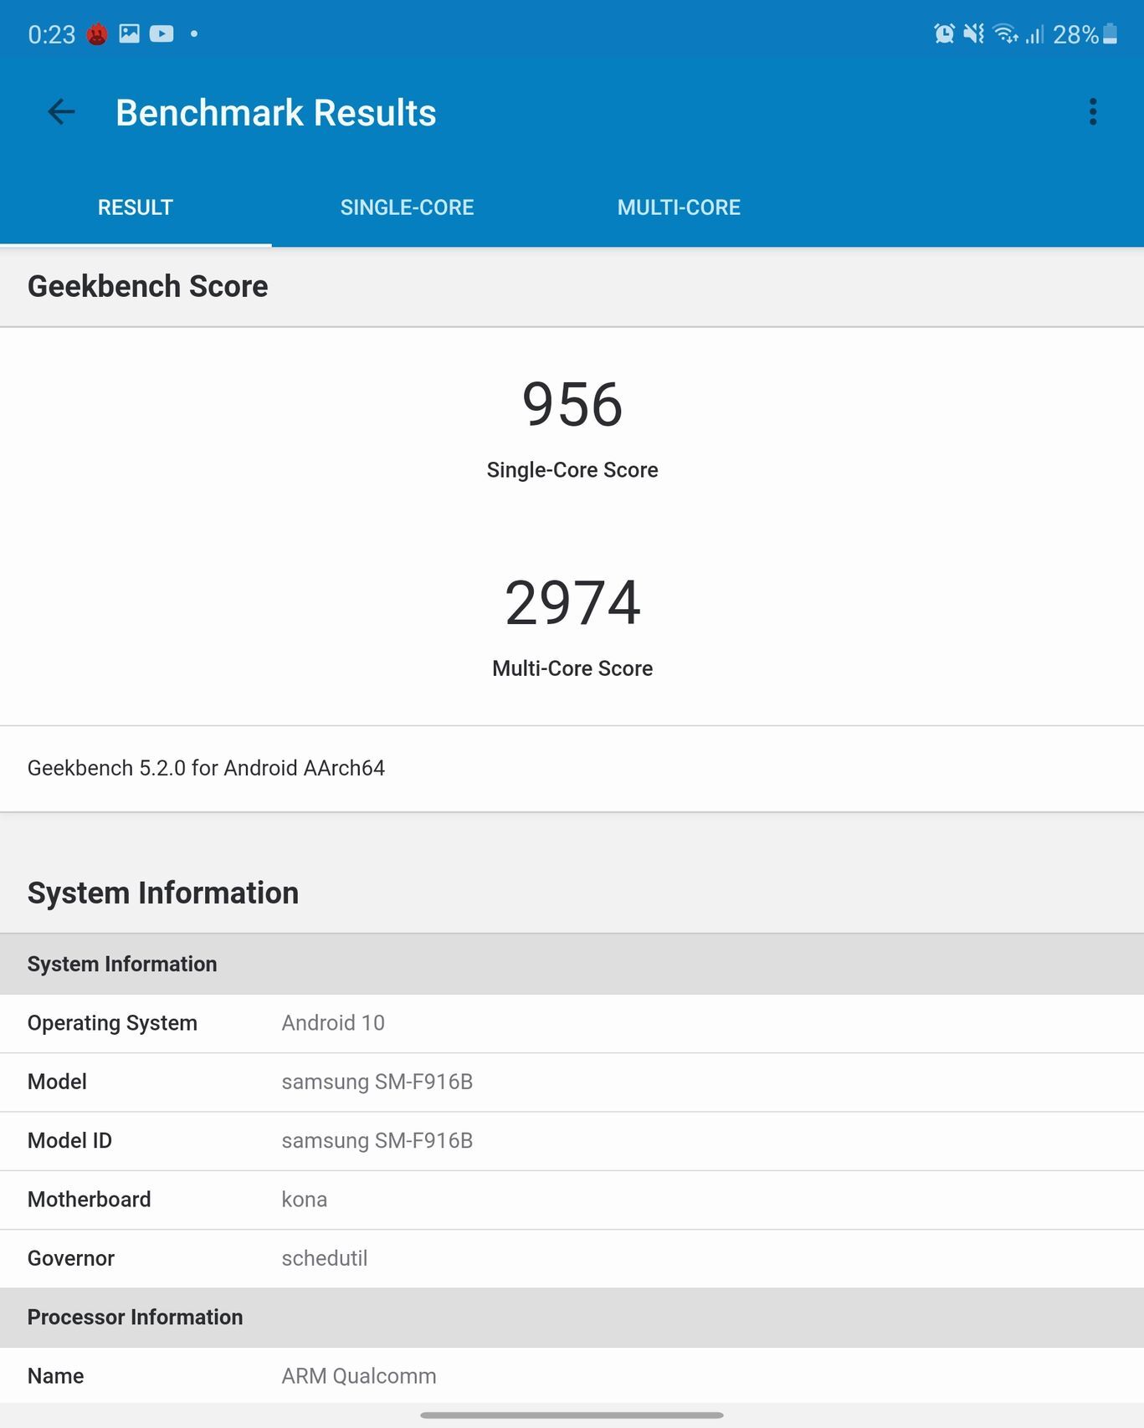Switch to the MULTI-CORE tab

click(x=679, y=207)
